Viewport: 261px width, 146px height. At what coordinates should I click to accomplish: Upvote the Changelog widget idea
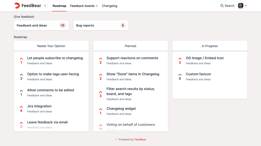point(101,109)
